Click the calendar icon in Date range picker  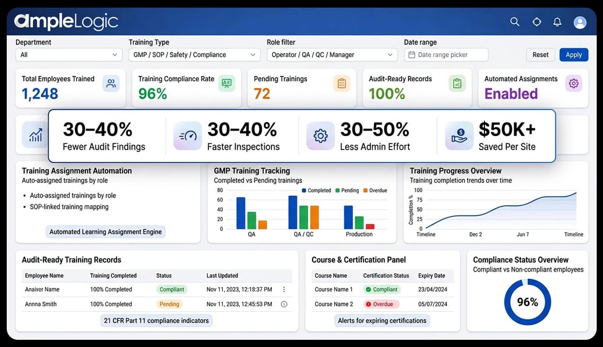point(412,55)
